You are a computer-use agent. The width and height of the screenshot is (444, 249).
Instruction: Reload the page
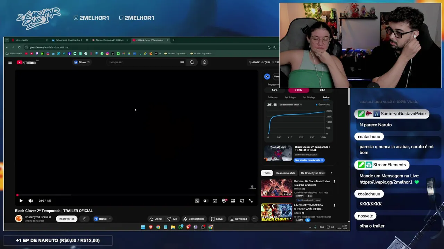(x=19, y=47)
